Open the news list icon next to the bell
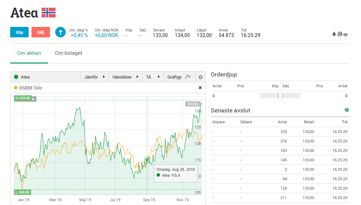 click(340, 34)
